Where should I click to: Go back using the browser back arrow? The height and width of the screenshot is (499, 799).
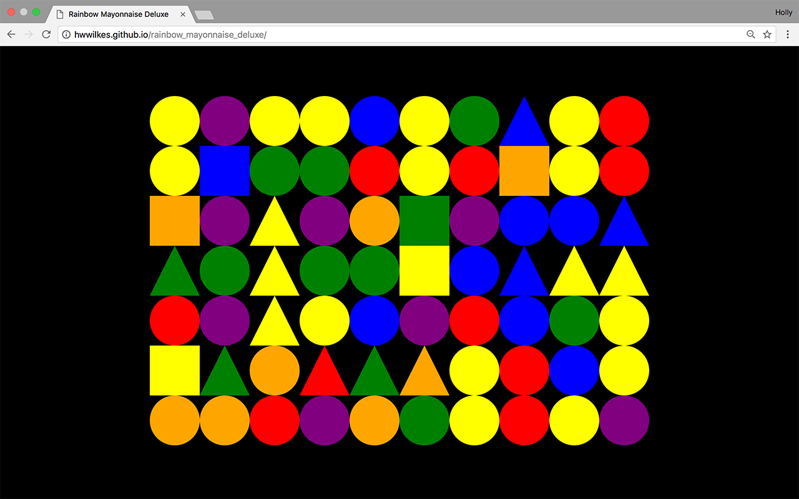pyautogui.click(x=11, y=34)
